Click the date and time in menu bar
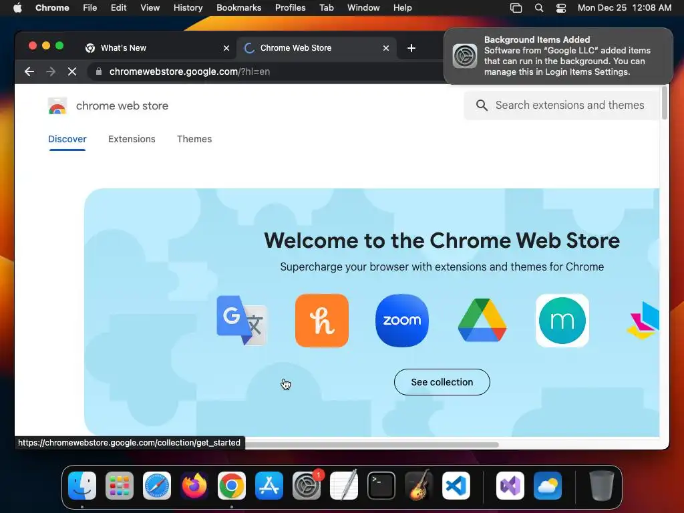This screenshot has width=684, height=513. (x=625, y=8)
